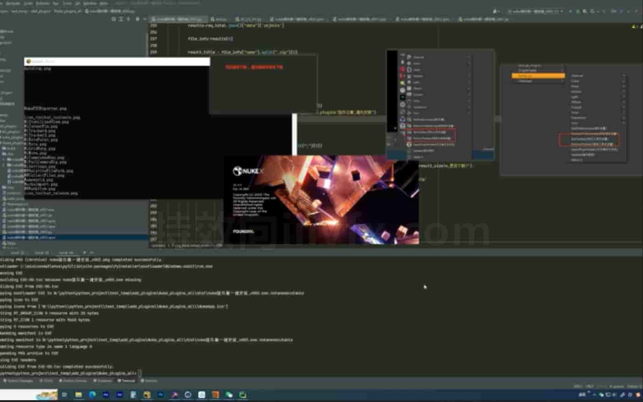Locate the opened file in Project tree

click(114, 19)
